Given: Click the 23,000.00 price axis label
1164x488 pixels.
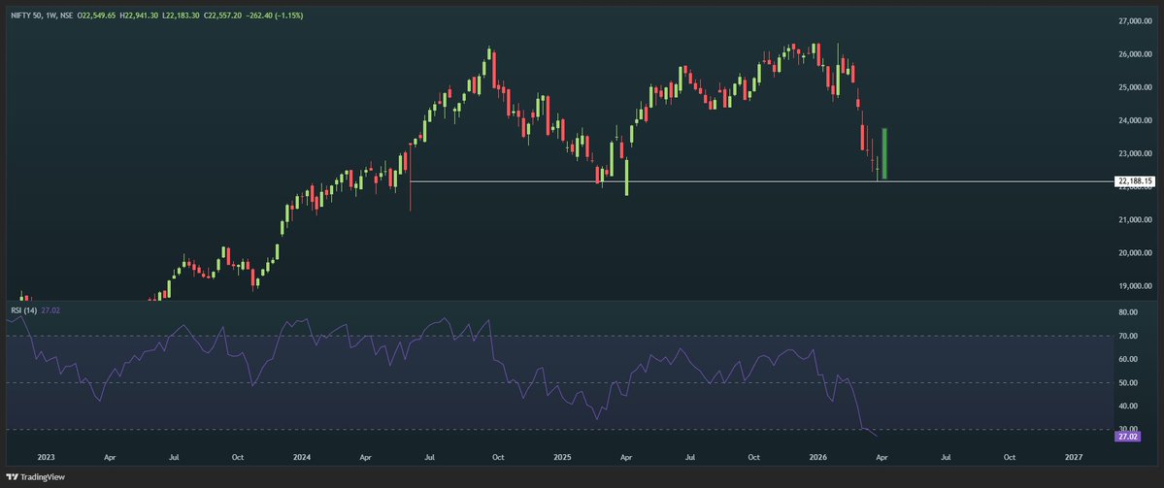Looking at the screenshot, I should 1137,154.
